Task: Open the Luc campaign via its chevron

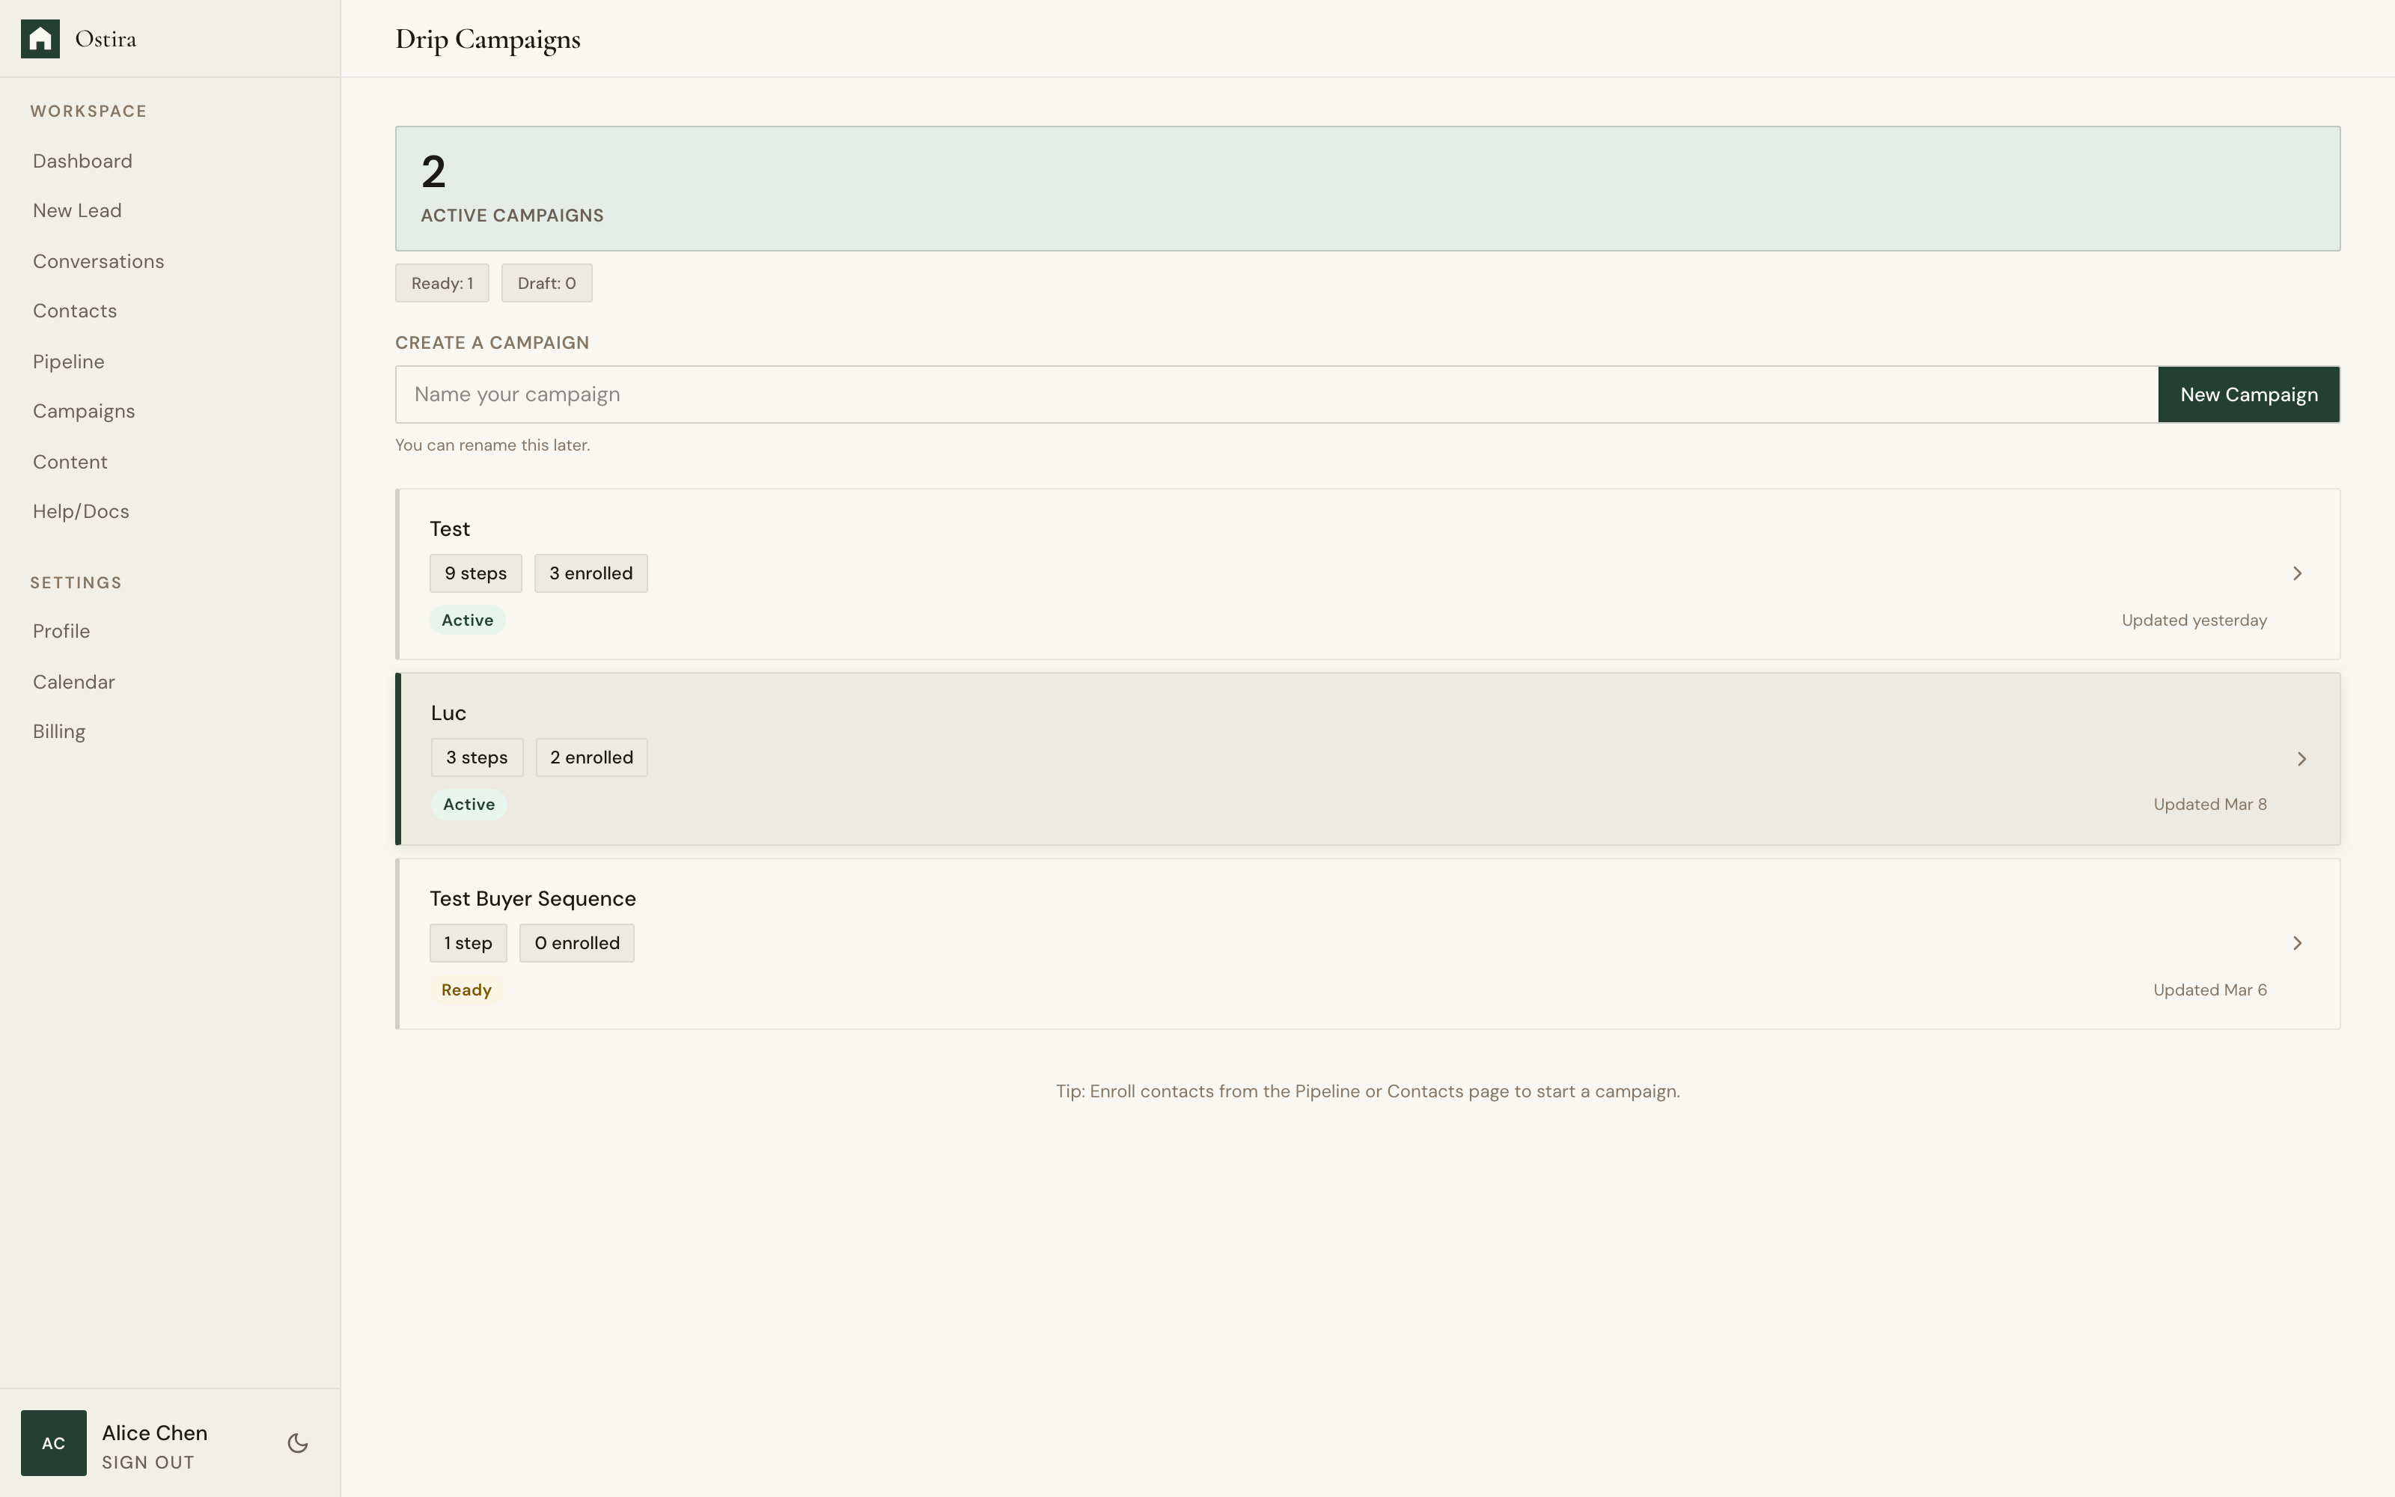Action: [x=2302, y=758]
